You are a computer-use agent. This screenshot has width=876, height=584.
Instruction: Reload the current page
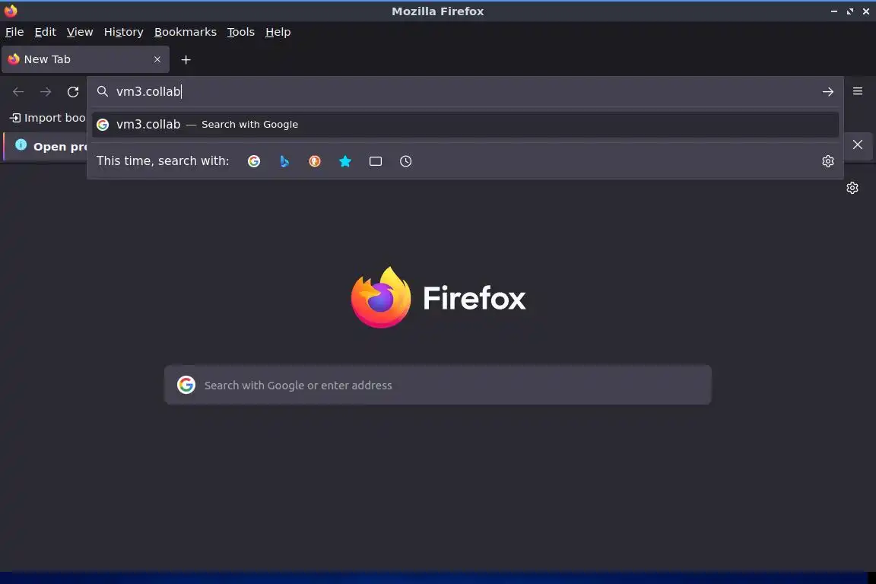(x=73, y=92)
